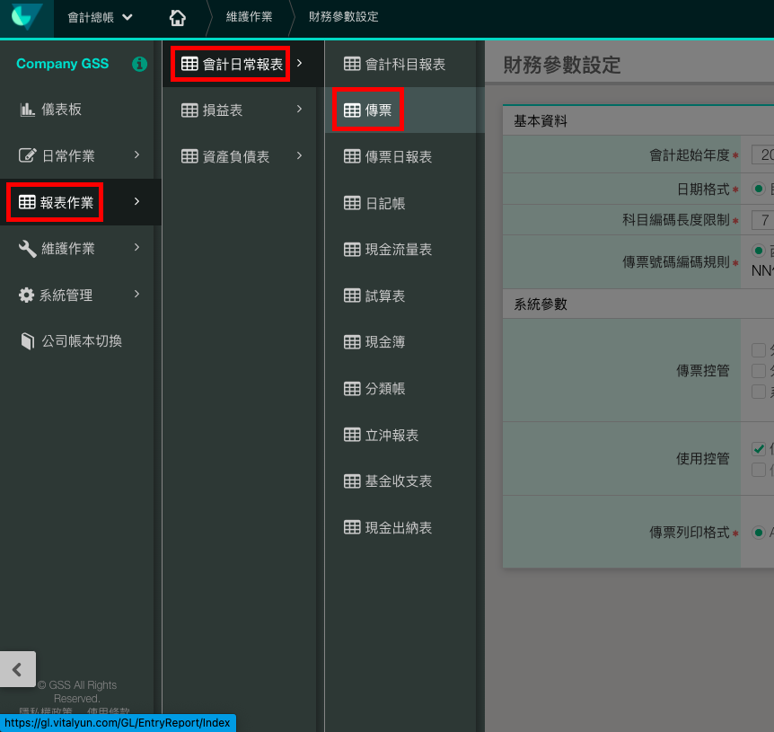
Task: Click the home icon in breadcrumb
Action: (x=178, y=17)
